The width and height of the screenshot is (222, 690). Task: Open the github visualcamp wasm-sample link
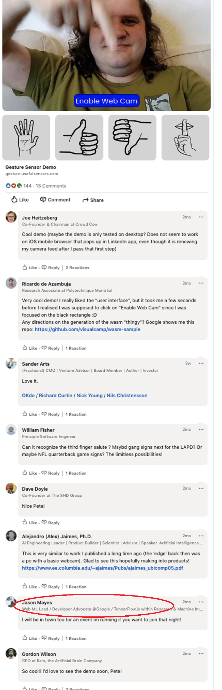88,330
